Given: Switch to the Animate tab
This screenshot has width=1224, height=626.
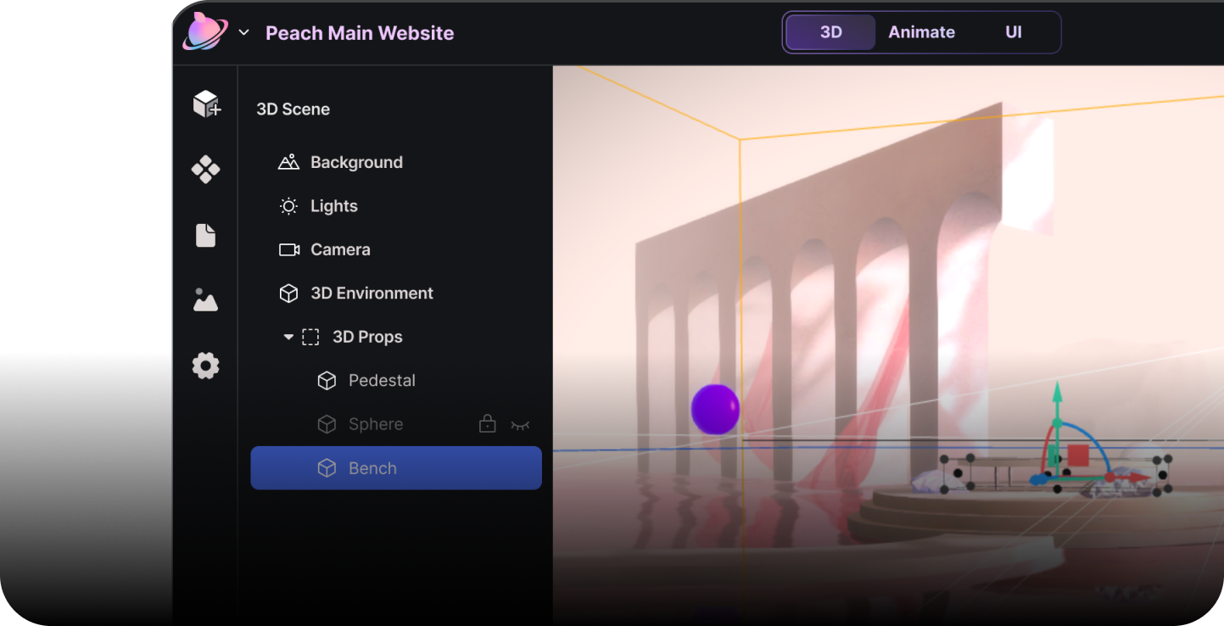Looking at the screenshot, I should [921, 32].
